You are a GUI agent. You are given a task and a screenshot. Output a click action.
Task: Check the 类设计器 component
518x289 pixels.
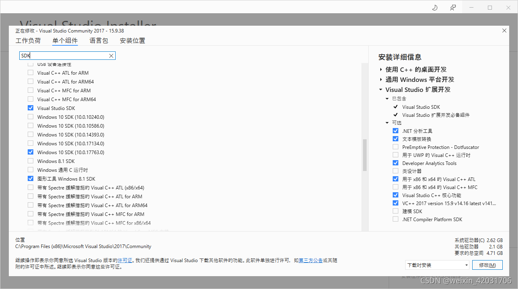(x=395, y=171)
